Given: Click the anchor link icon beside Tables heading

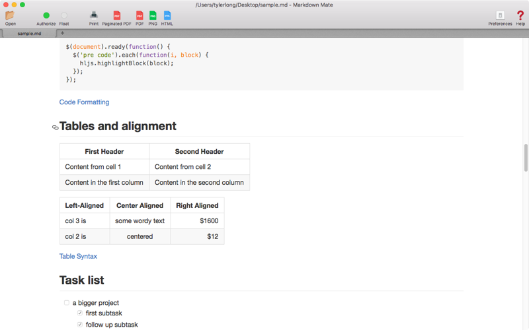Looking at the screenshot, I should coord(56,127).
